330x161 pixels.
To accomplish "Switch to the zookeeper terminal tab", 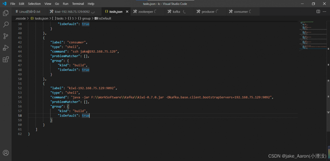I will pyautogui.click(x=145, y=12).
